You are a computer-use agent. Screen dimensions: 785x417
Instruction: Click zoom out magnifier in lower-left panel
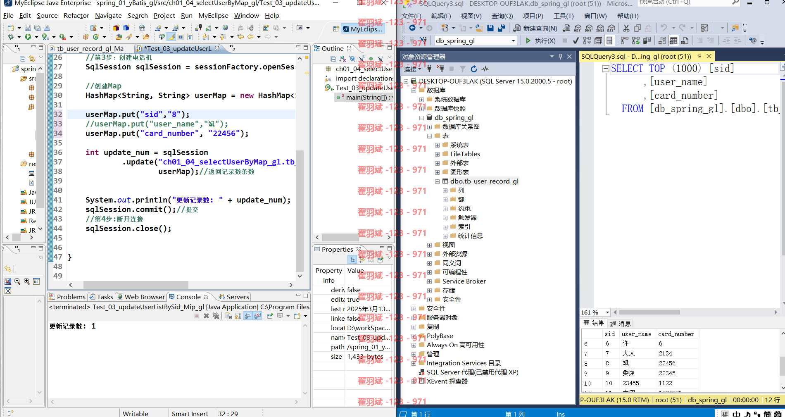[17, 281]
